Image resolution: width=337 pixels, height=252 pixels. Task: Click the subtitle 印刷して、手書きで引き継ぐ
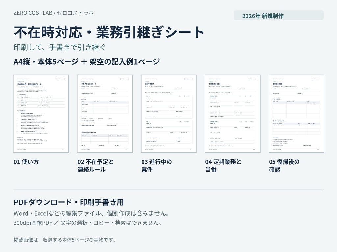click(x=60, y=47)
